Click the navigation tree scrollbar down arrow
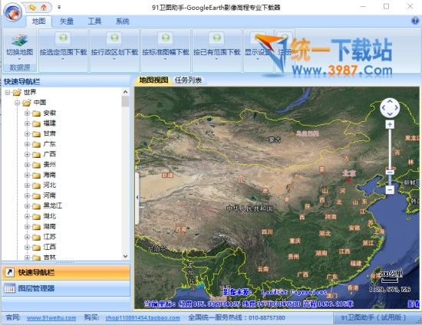Viewport: 422px width, 325px height. [125, 256]
